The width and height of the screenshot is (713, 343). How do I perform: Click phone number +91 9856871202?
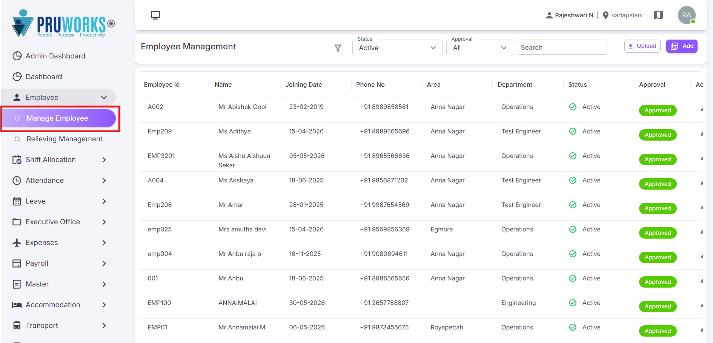[384, 180]
